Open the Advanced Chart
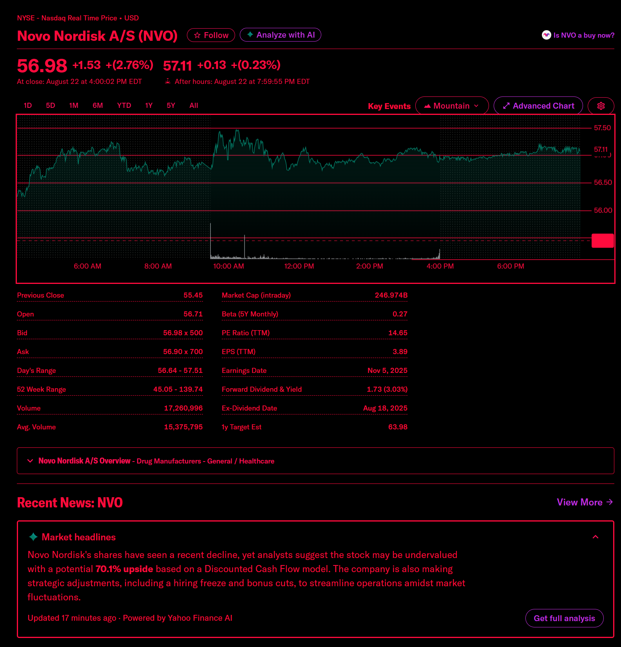 (538, 106)
